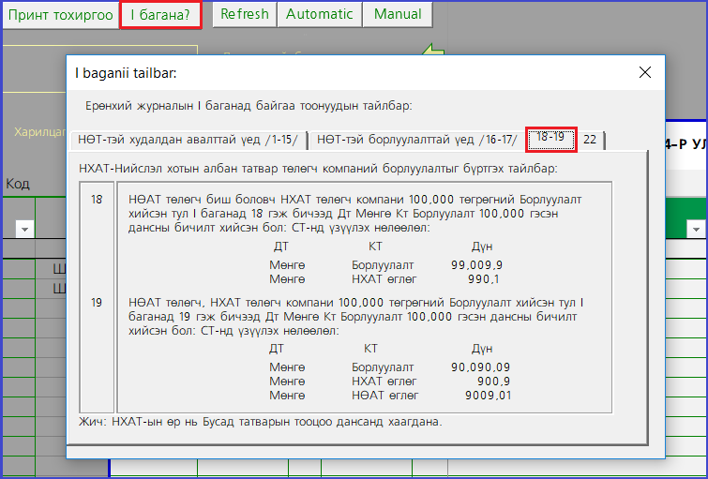Open the filter dropdown at the right column edge
The image size is (708, 479).
[696, 229]
